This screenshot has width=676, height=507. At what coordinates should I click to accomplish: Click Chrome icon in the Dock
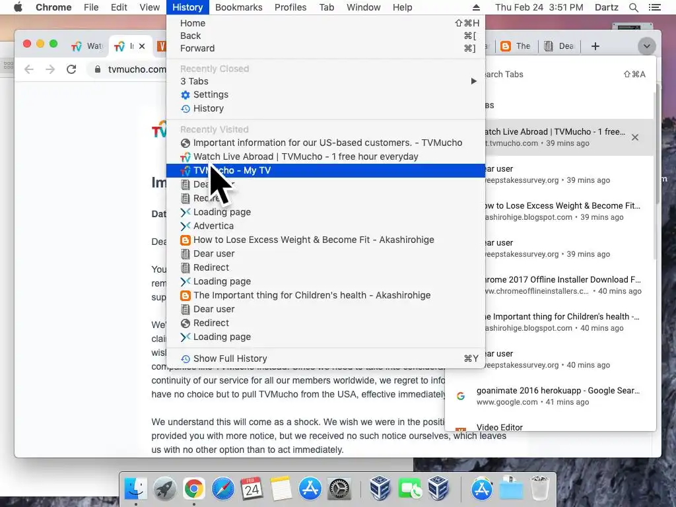click(193, 489)
